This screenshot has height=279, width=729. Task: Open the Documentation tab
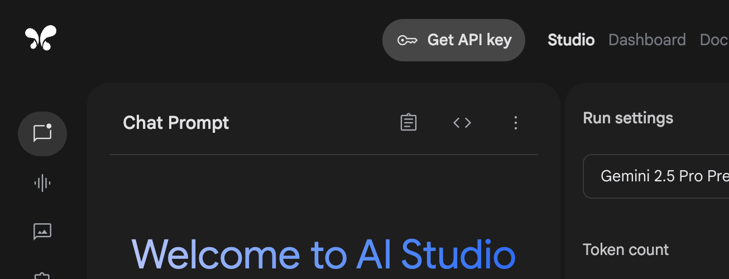[714, 40]
